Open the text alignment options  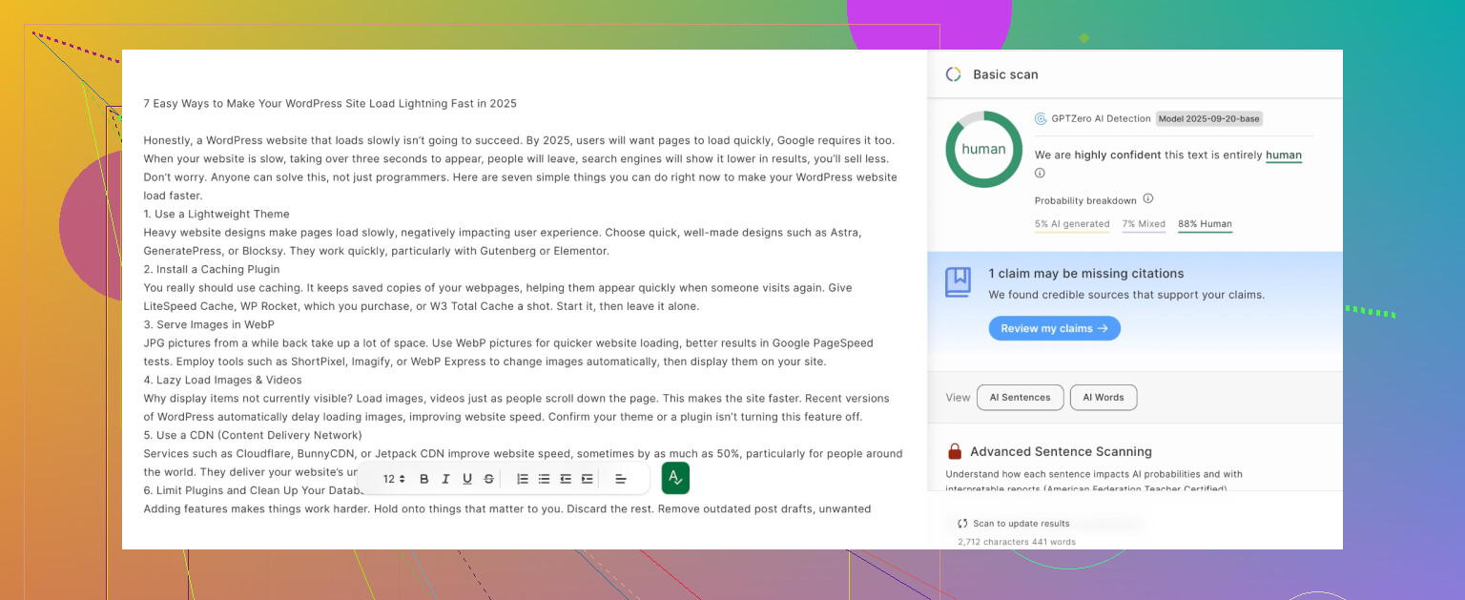pyautogui.click(x=621, y=479)
